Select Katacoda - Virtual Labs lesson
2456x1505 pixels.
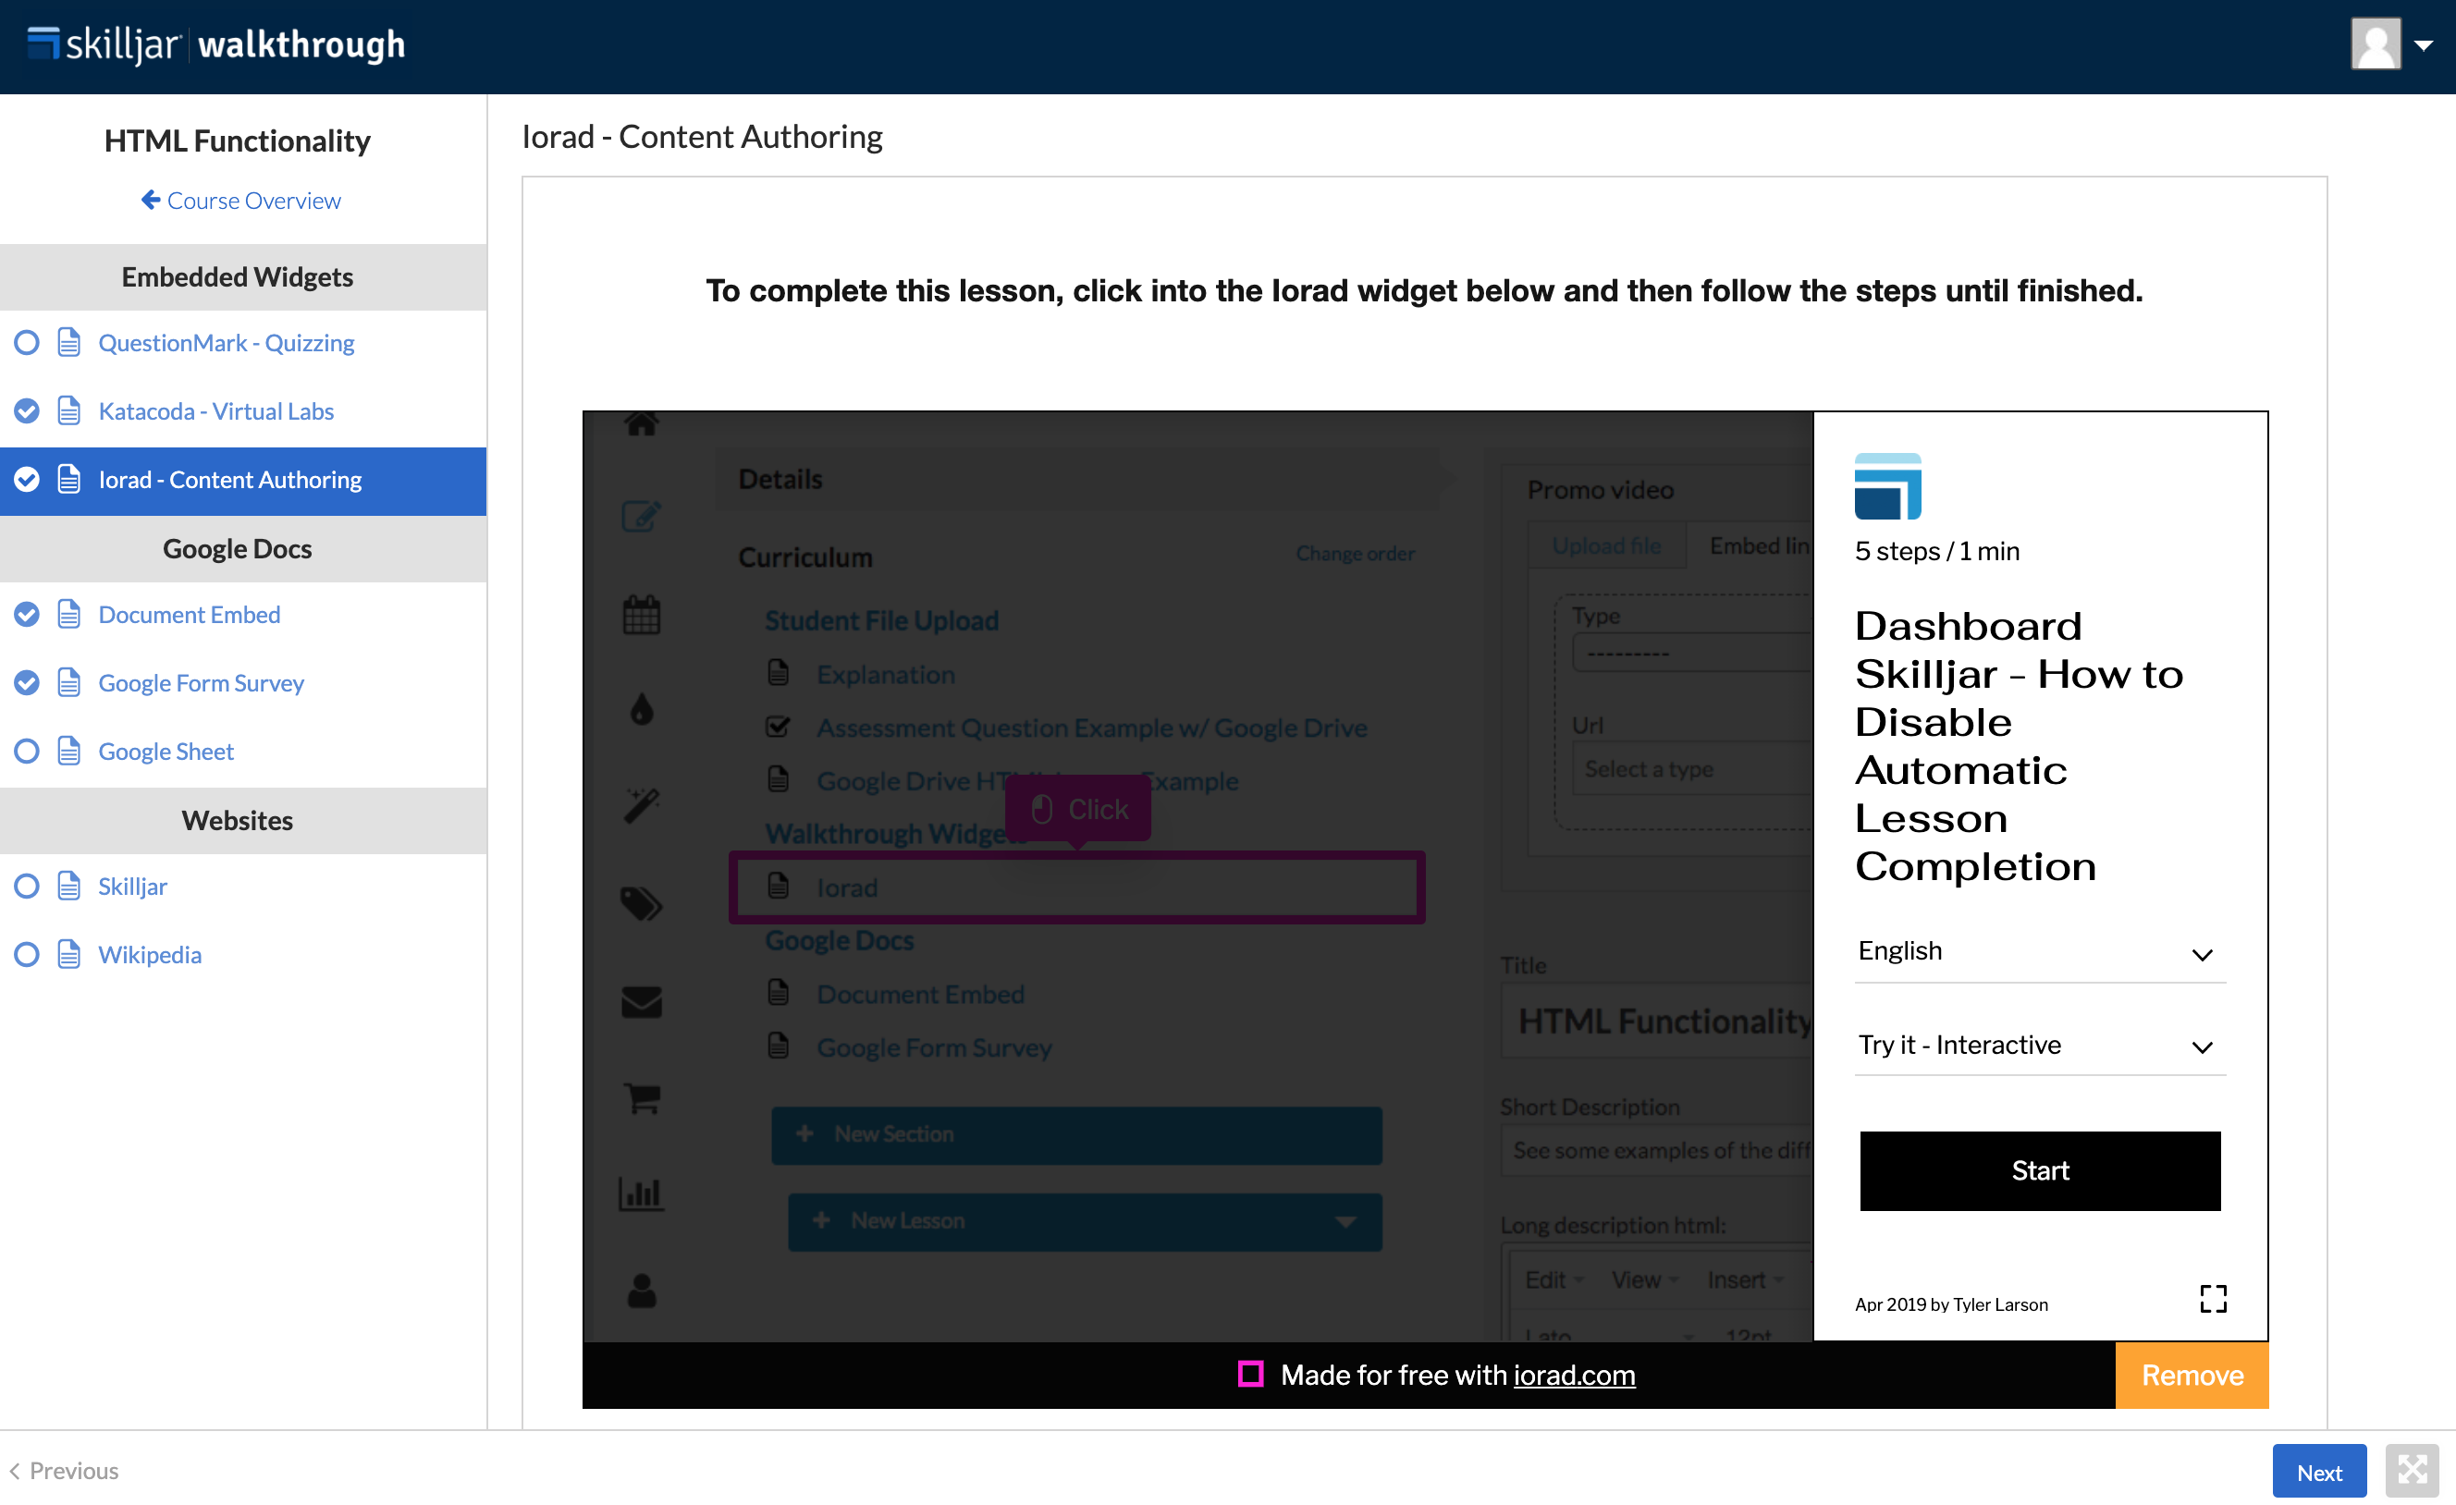(215, 411)
